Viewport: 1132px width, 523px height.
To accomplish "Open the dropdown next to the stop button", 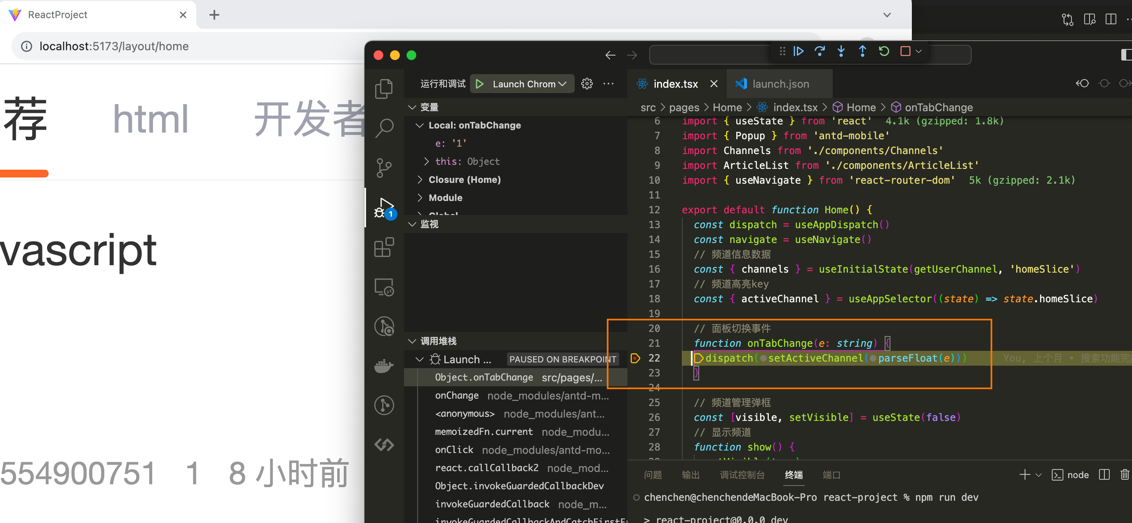I will [918, 51].
